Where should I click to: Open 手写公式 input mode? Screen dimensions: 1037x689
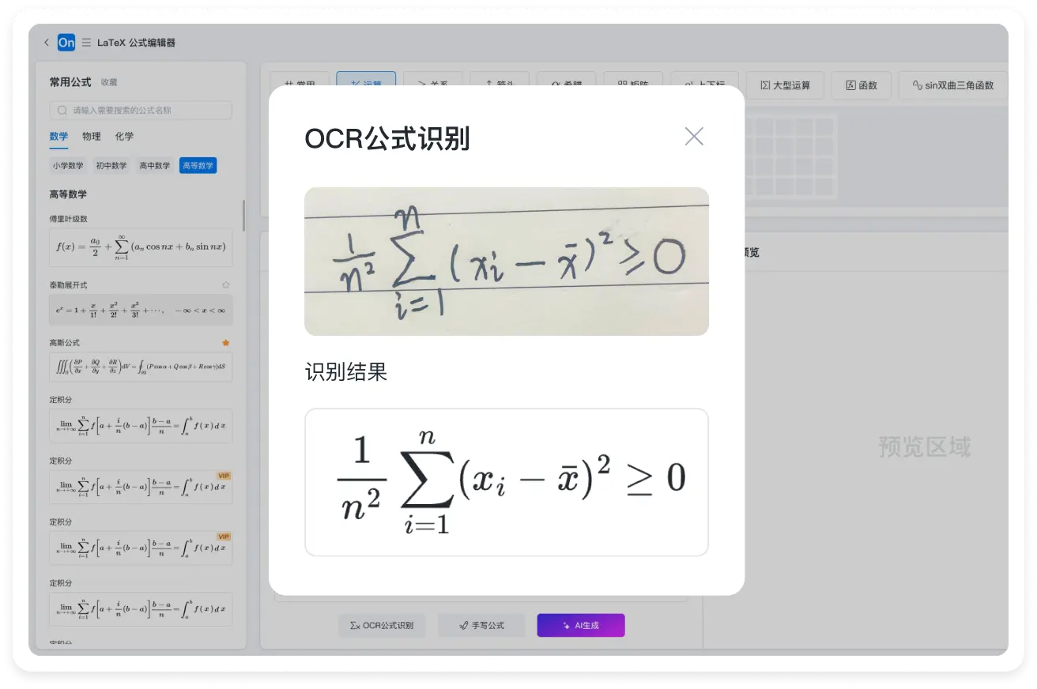click(x=481, y=625)
